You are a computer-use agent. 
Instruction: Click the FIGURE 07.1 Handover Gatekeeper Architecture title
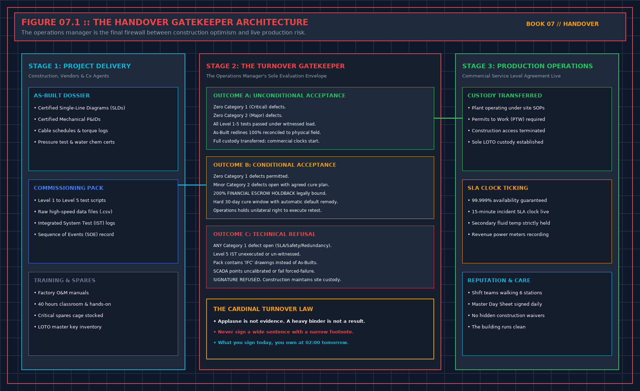click(x=165, y=22)
